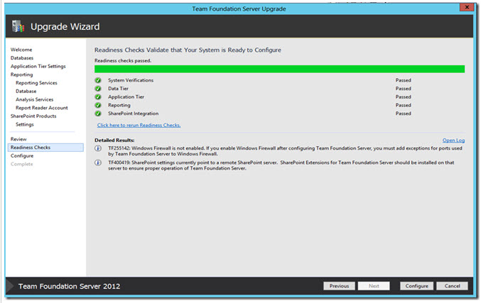Close the Team Foundation Server Upgrade window
This screenshot has height=303, width=481.
click(467, 7)
